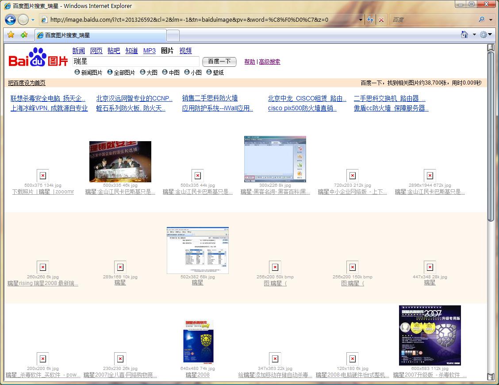Screen dimensions: 499x385
Task: Open a new blank tab button
Action: tap(173, 36)
